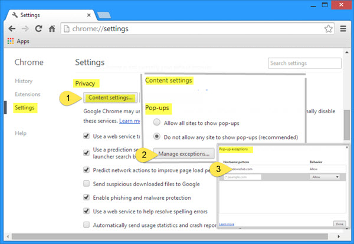Click the browser Forward arrow
The width and height of the screenshot is (354, 244).
click(x=25, y=29)
